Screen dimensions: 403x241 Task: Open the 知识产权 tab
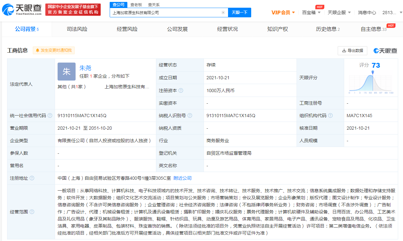click(x=278, y=29)
